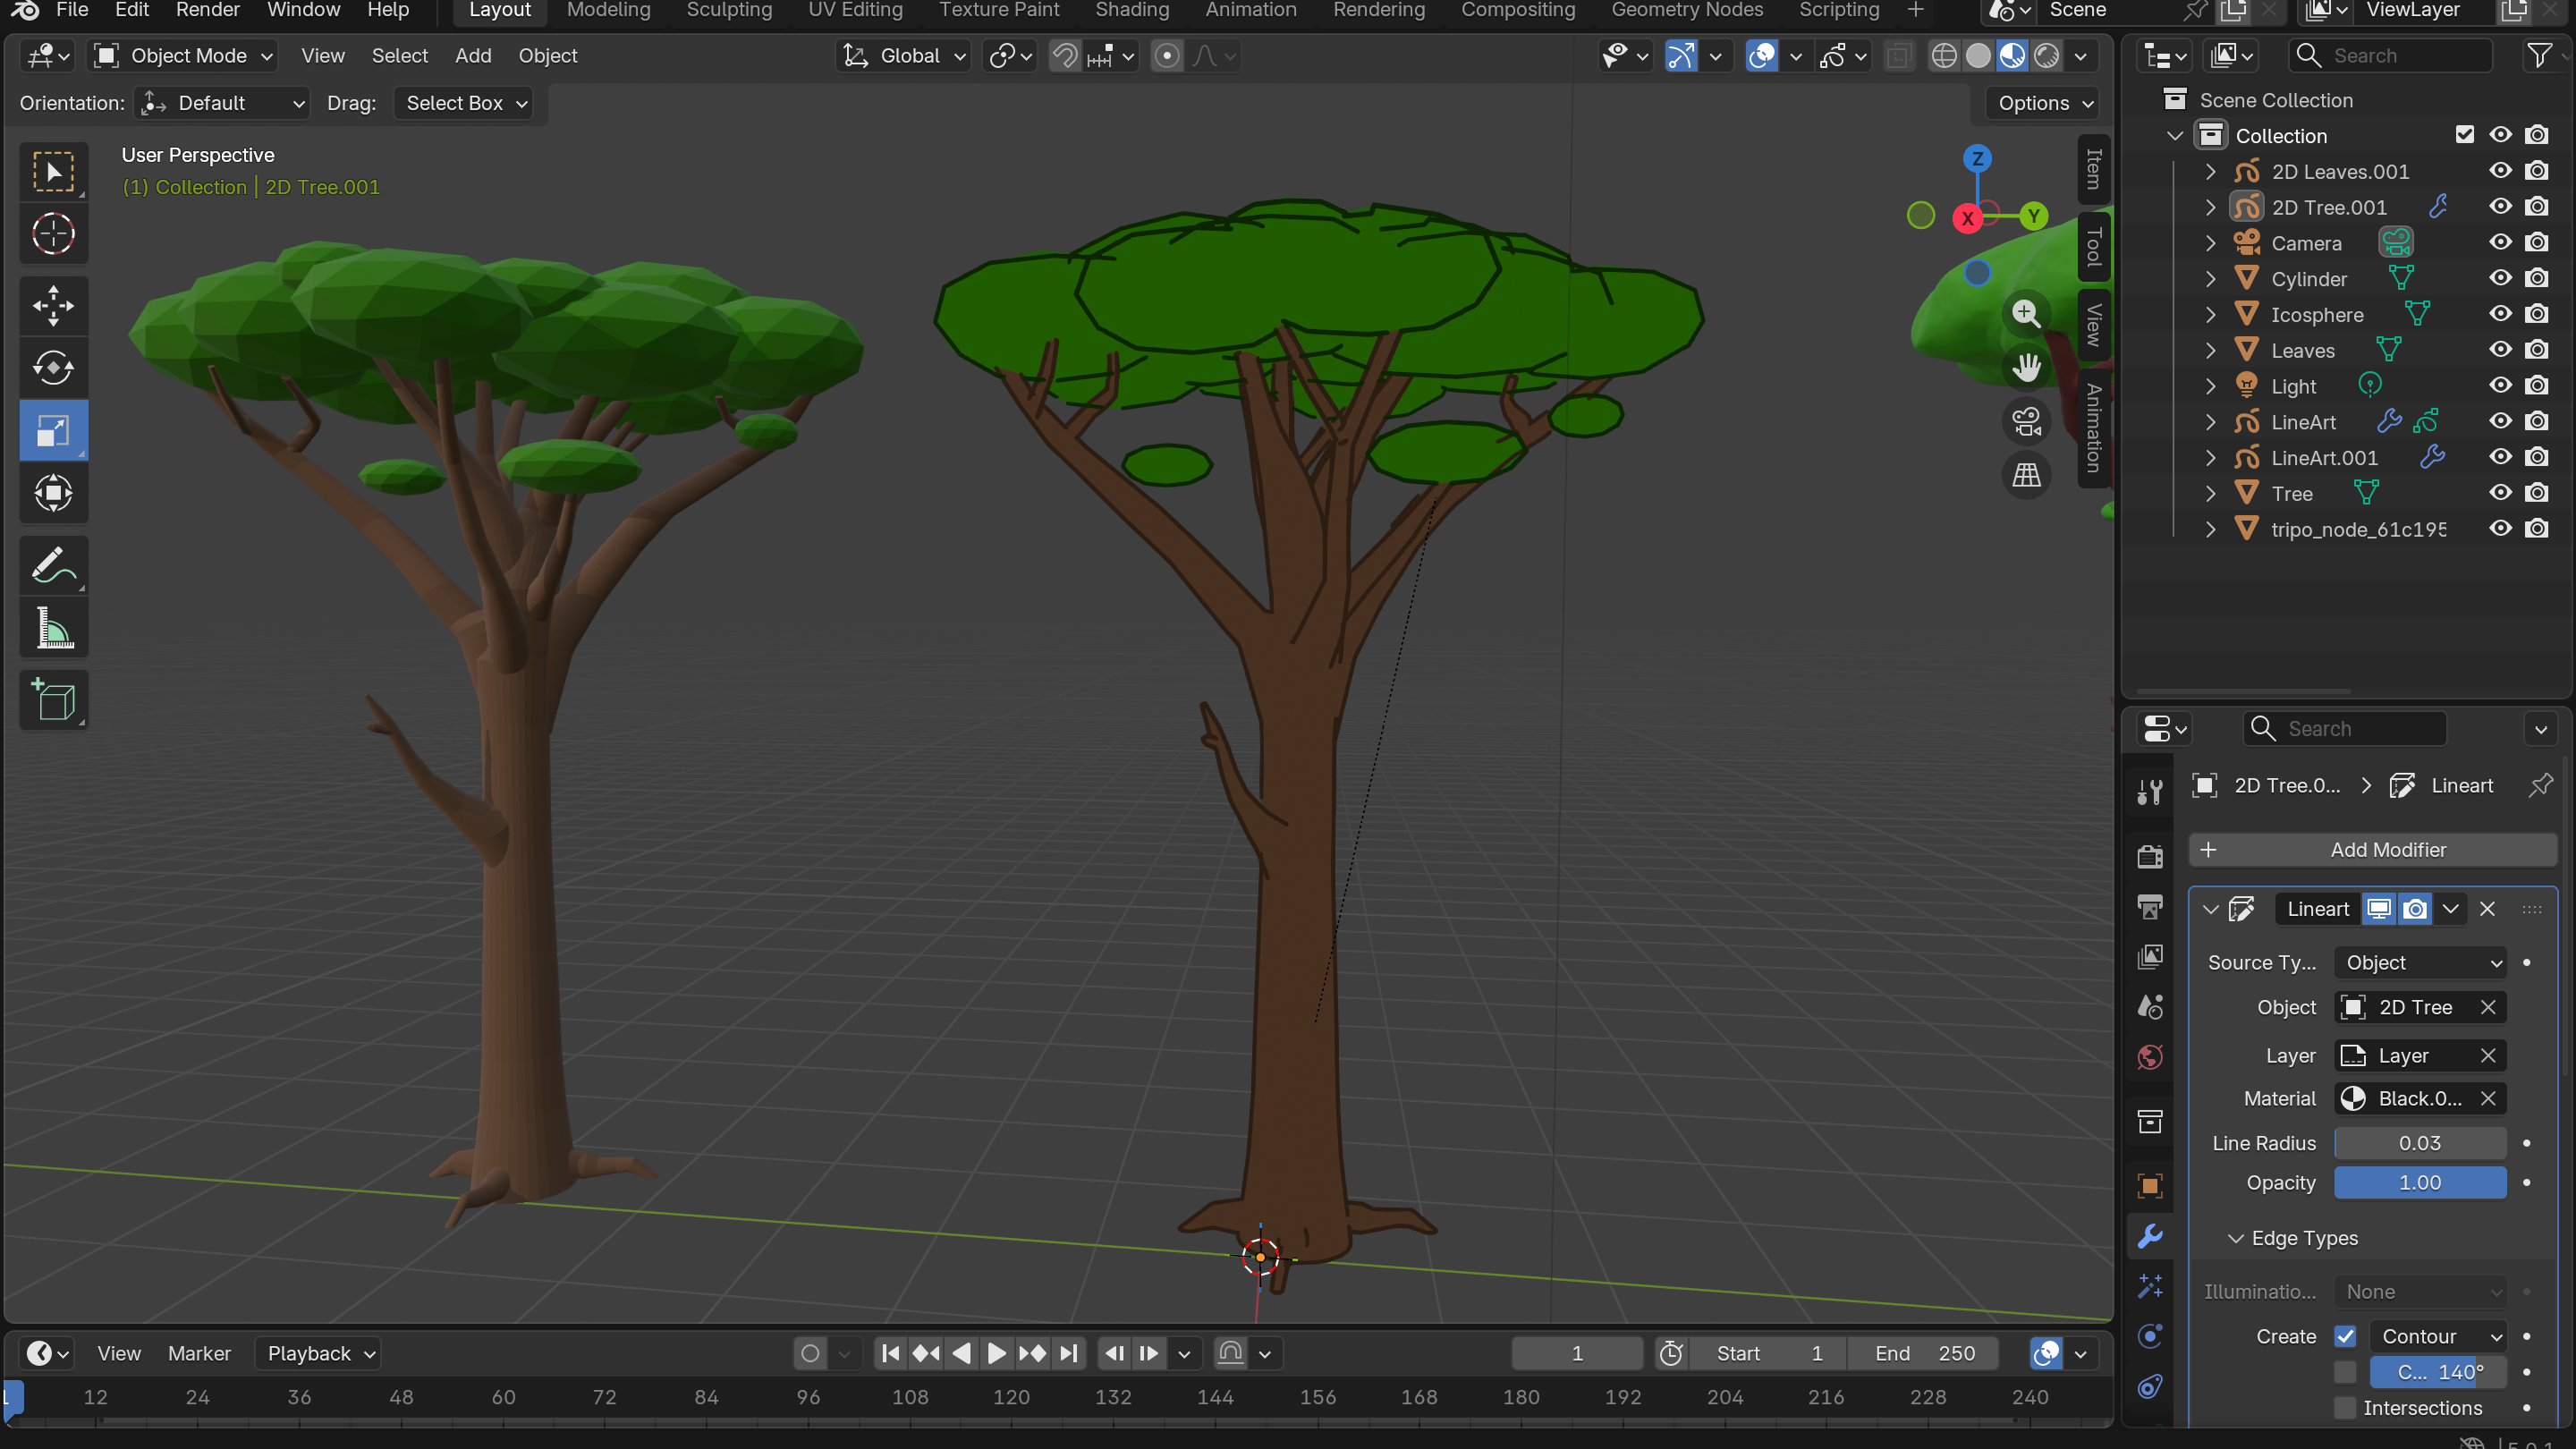Image resolution: width=2576 pixels, height=1449 pixels.
Task: Open the Render menu
Action: [208, 10]
